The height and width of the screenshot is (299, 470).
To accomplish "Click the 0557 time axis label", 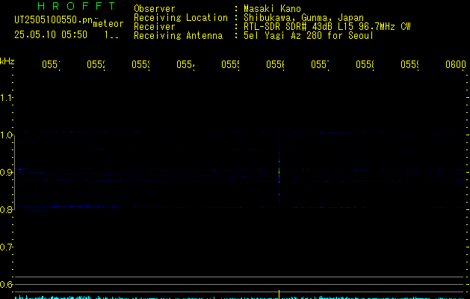I will coord(320,64).
